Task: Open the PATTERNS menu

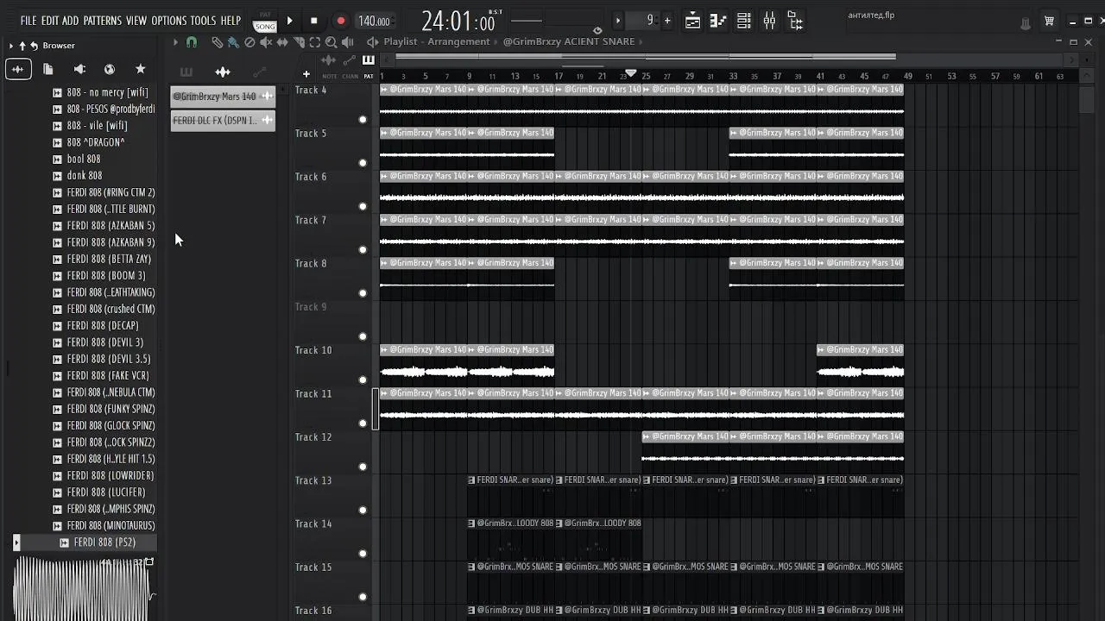Action: point(103,21)
